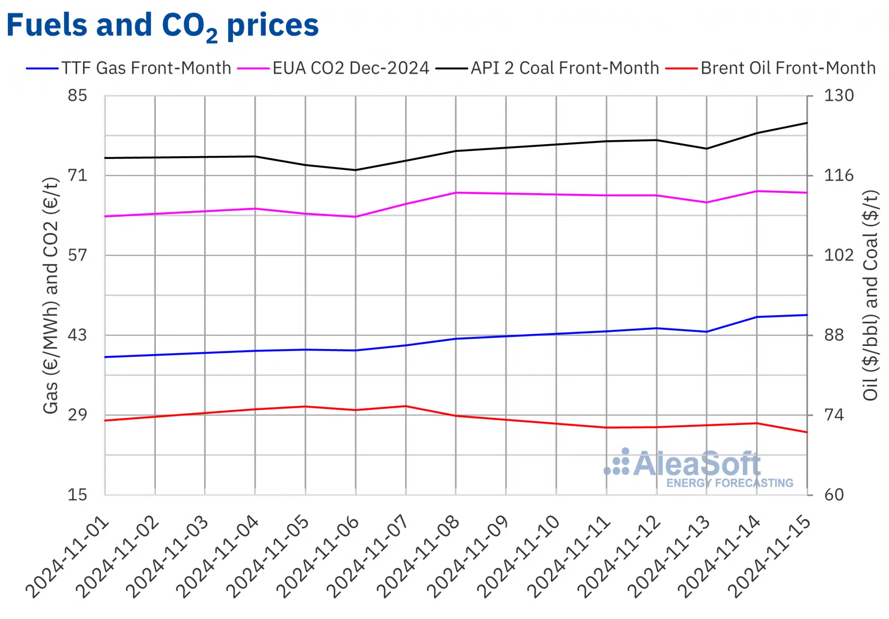The height and width of the screenshot is (619, 889).
Task: Select the API 2 Coal Front-Month legend label
Action: tap(565, 68)
